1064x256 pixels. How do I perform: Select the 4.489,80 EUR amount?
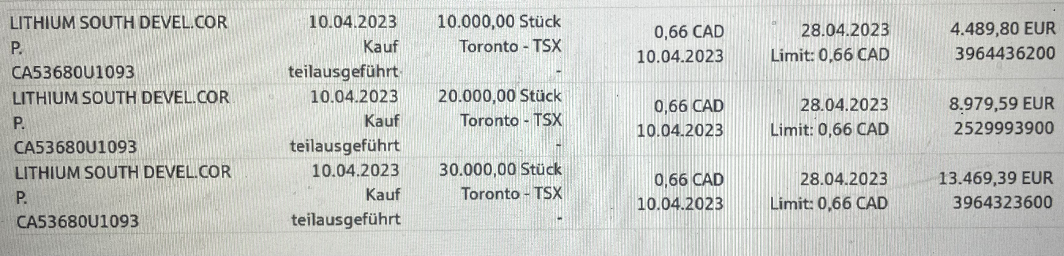[1002, 29]
